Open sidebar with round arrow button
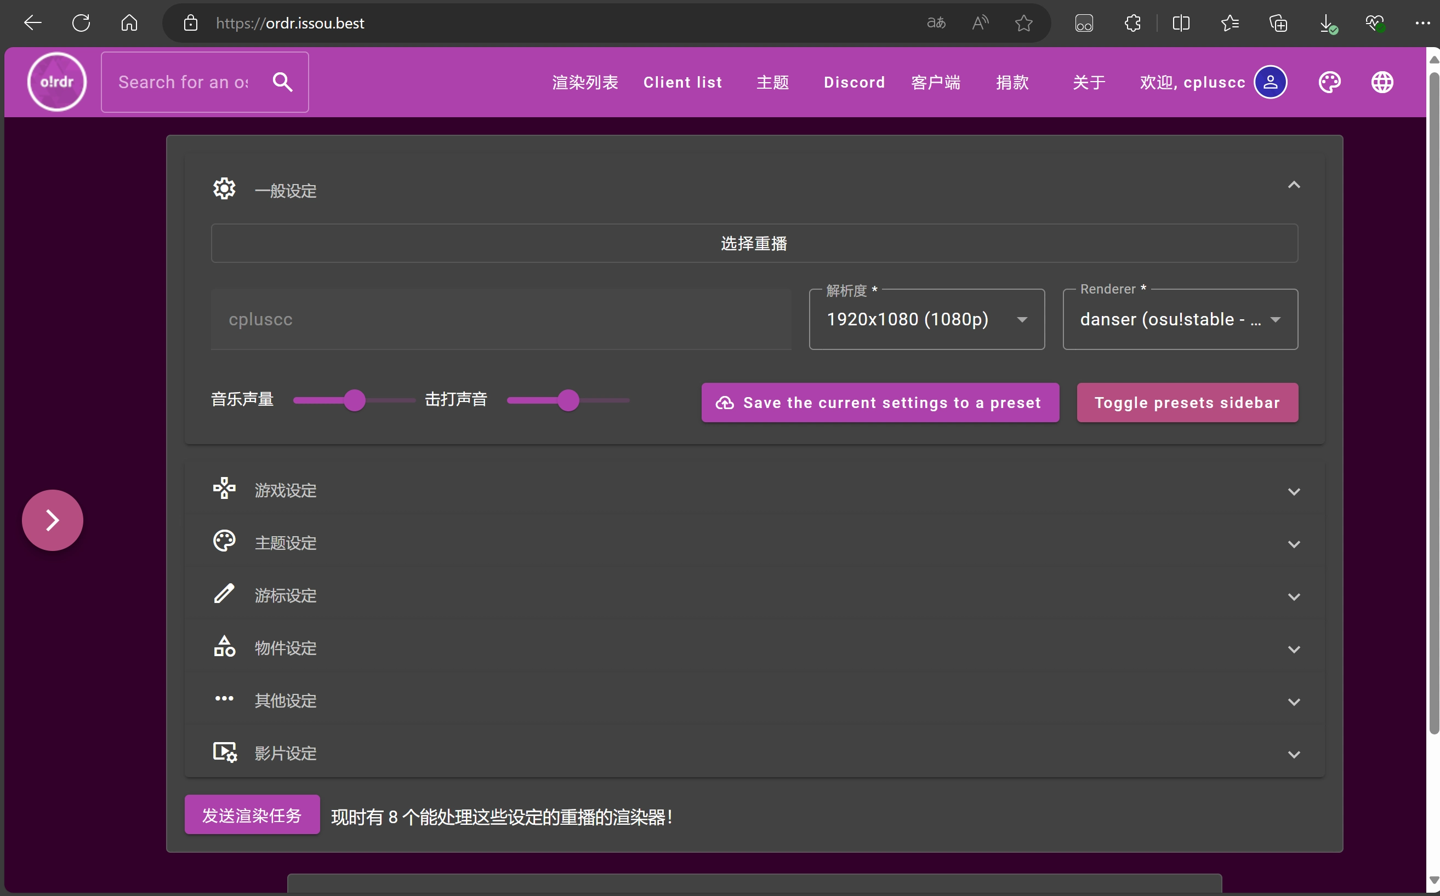The width and height of the screenshot is (1440, 896). (53, 520)
